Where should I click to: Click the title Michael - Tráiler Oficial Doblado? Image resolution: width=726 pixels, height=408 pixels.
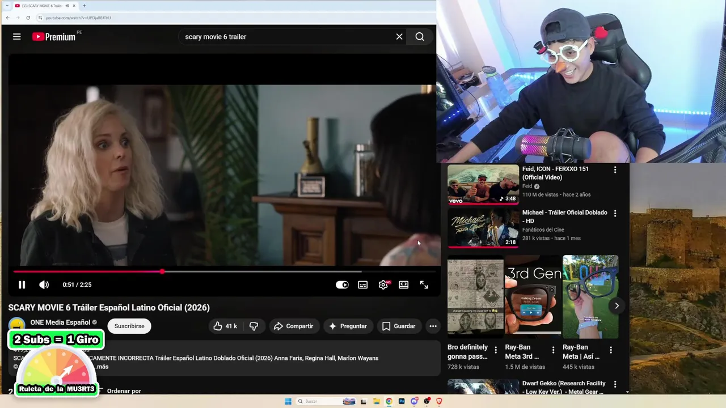[x=565, y=216]
